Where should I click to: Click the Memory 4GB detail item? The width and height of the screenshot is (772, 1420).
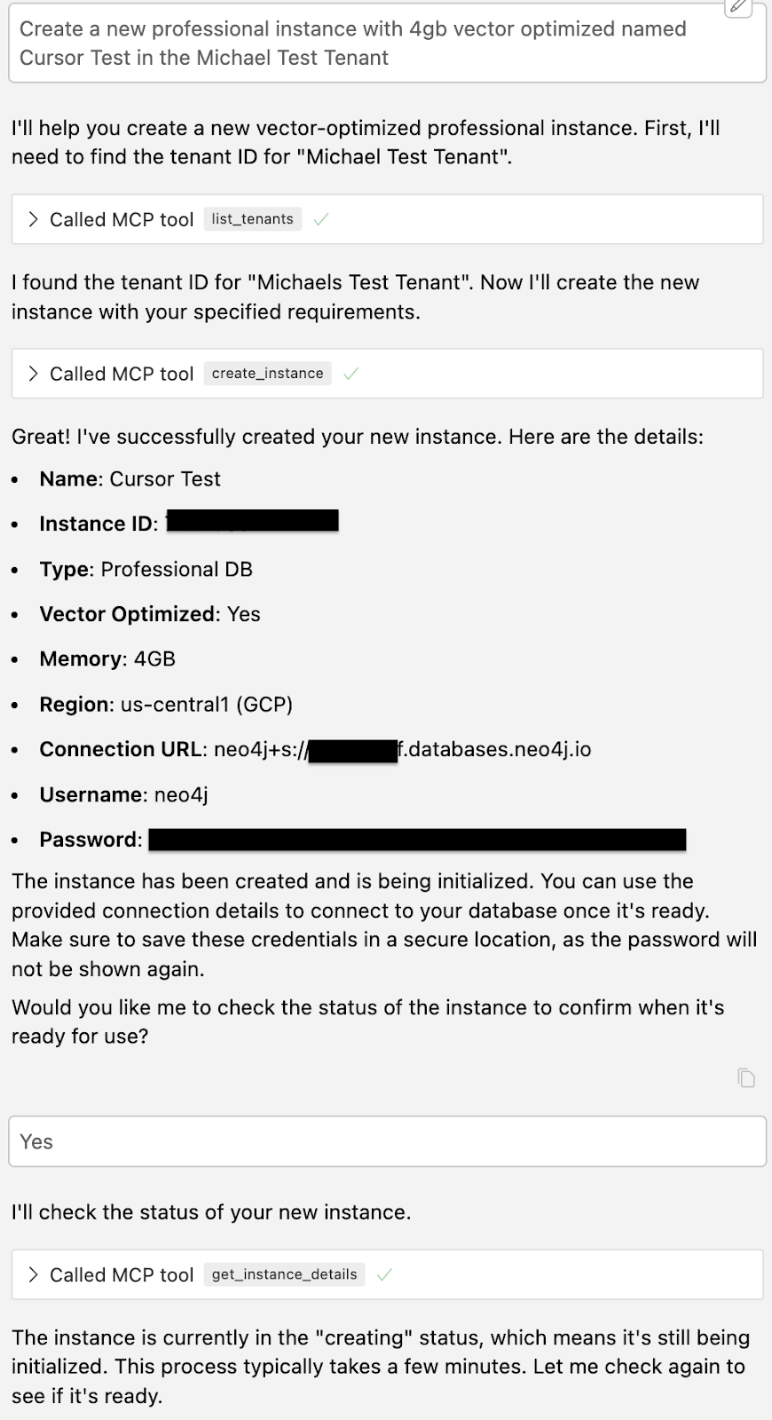click(107, 659)
